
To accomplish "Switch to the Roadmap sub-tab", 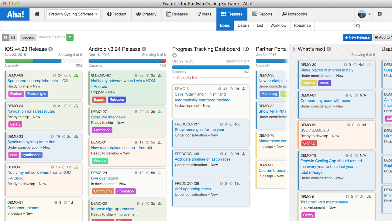I will pyautogui.click(x=302, y=25).
